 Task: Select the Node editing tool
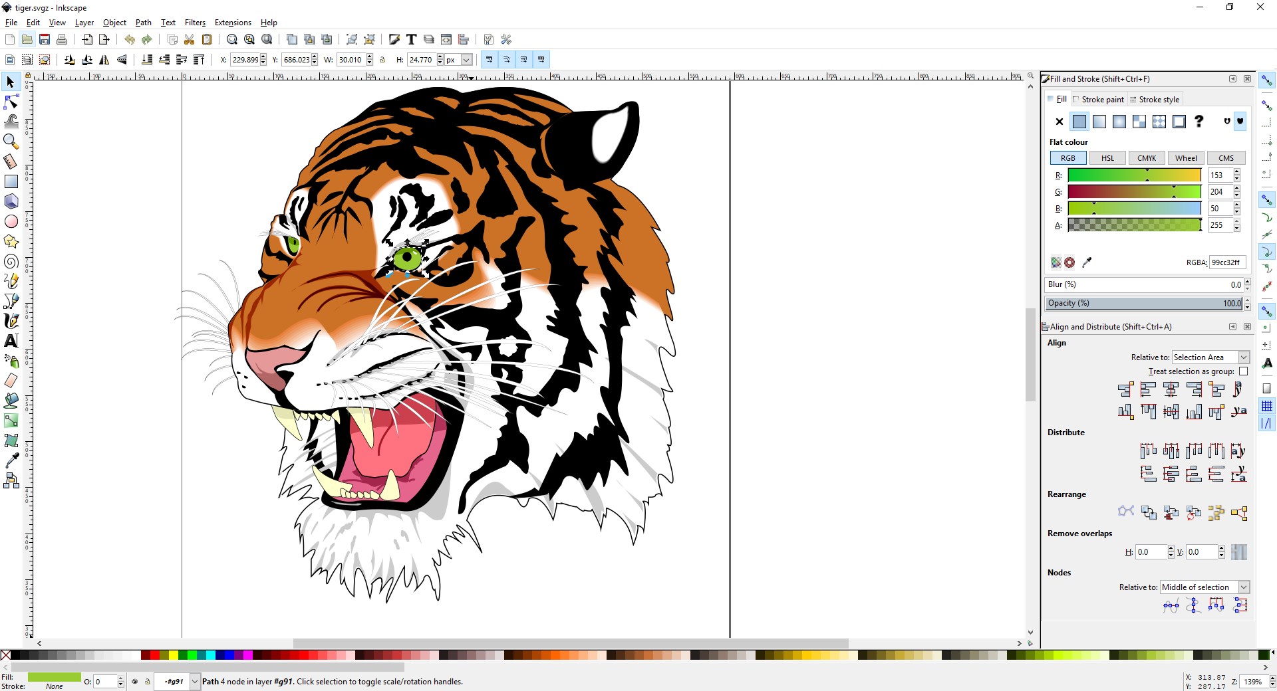click(11, 101)
